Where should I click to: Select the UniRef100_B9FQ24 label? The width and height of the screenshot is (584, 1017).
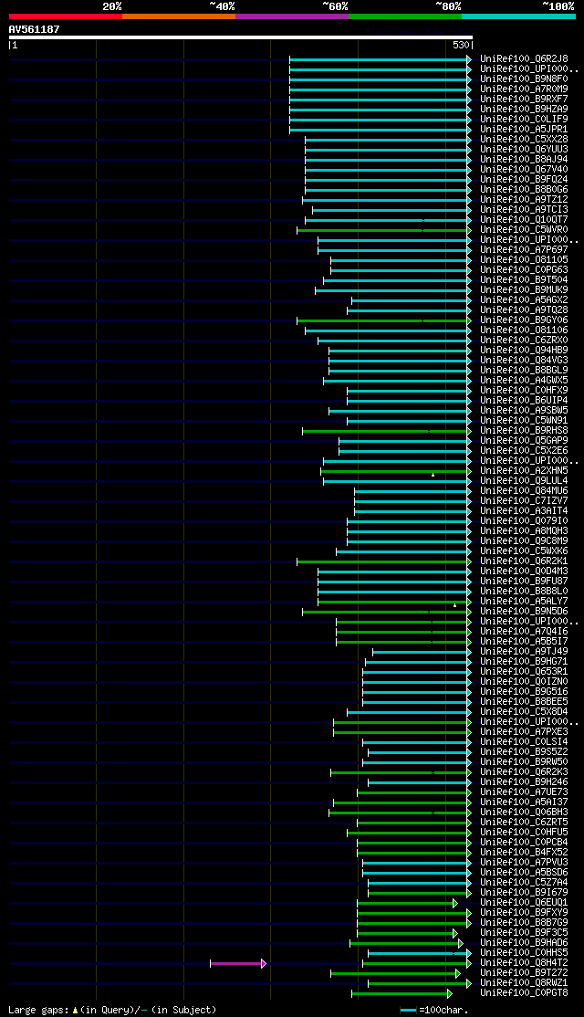(524, 180)
